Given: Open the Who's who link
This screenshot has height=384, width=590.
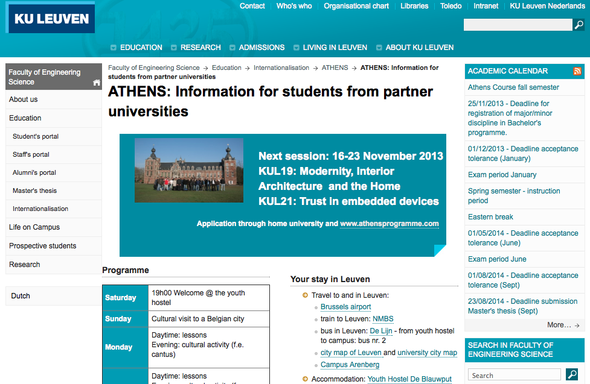Looking at the screenshot, I should 294,6.
